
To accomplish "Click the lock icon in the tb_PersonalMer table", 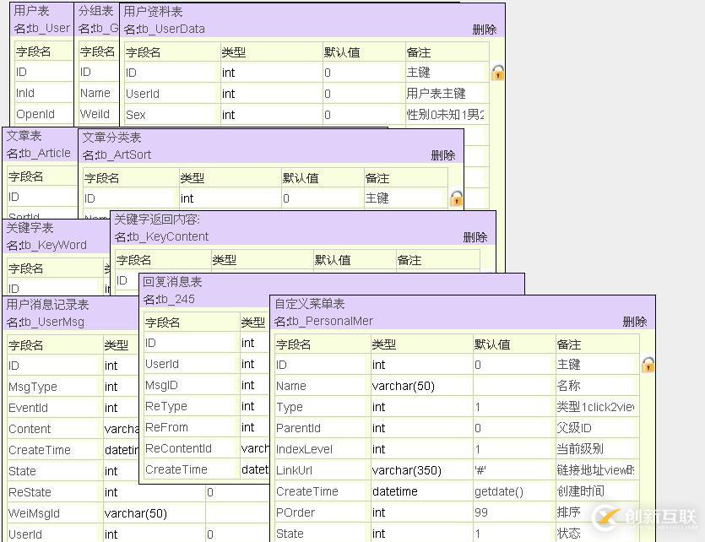I will coord(648,365).
